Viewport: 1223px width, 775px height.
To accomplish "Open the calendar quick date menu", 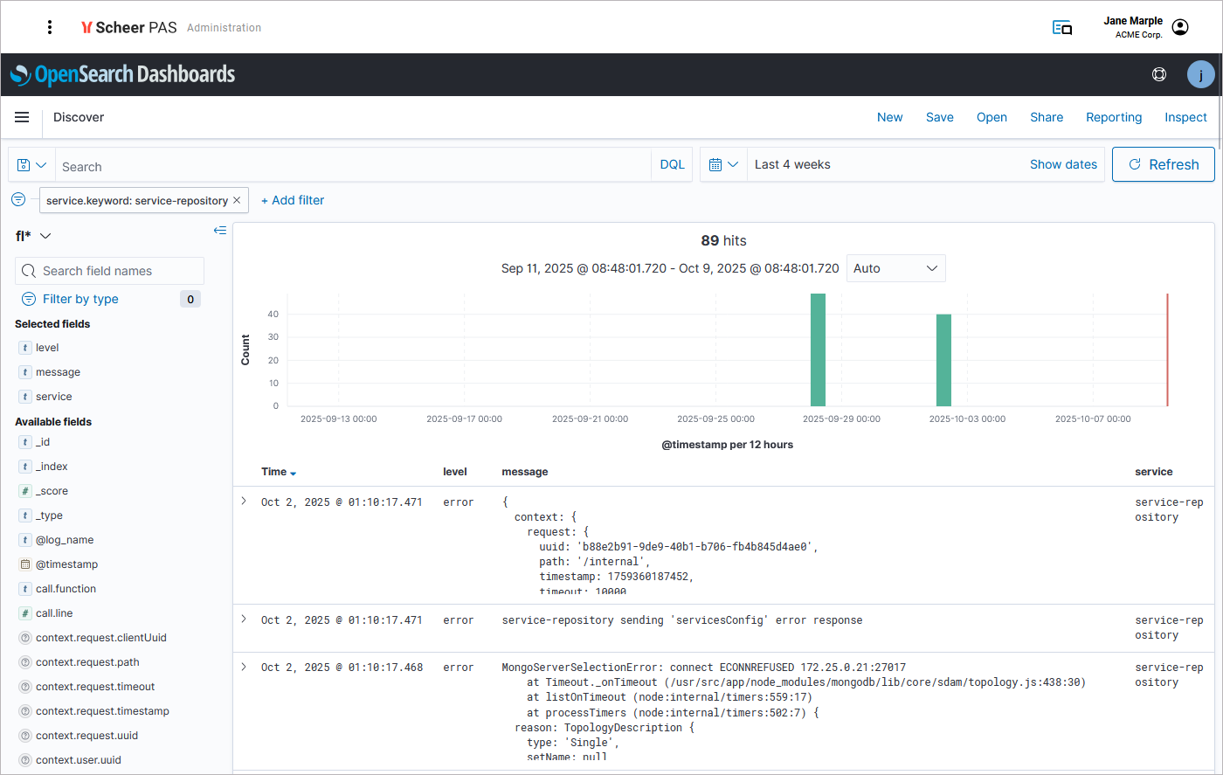I will (x=723, y=164).
